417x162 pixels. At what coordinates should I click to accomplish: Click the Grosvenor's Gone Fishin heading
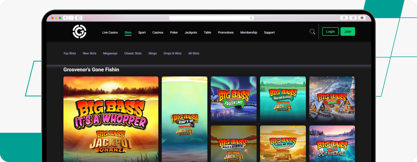[x=91, y=70]
